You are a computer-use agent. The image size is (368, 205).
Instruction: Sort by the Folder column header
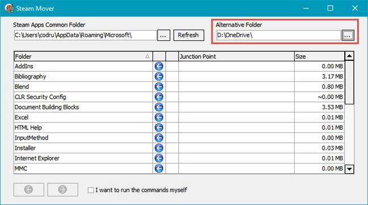click(x=83, y=57)
